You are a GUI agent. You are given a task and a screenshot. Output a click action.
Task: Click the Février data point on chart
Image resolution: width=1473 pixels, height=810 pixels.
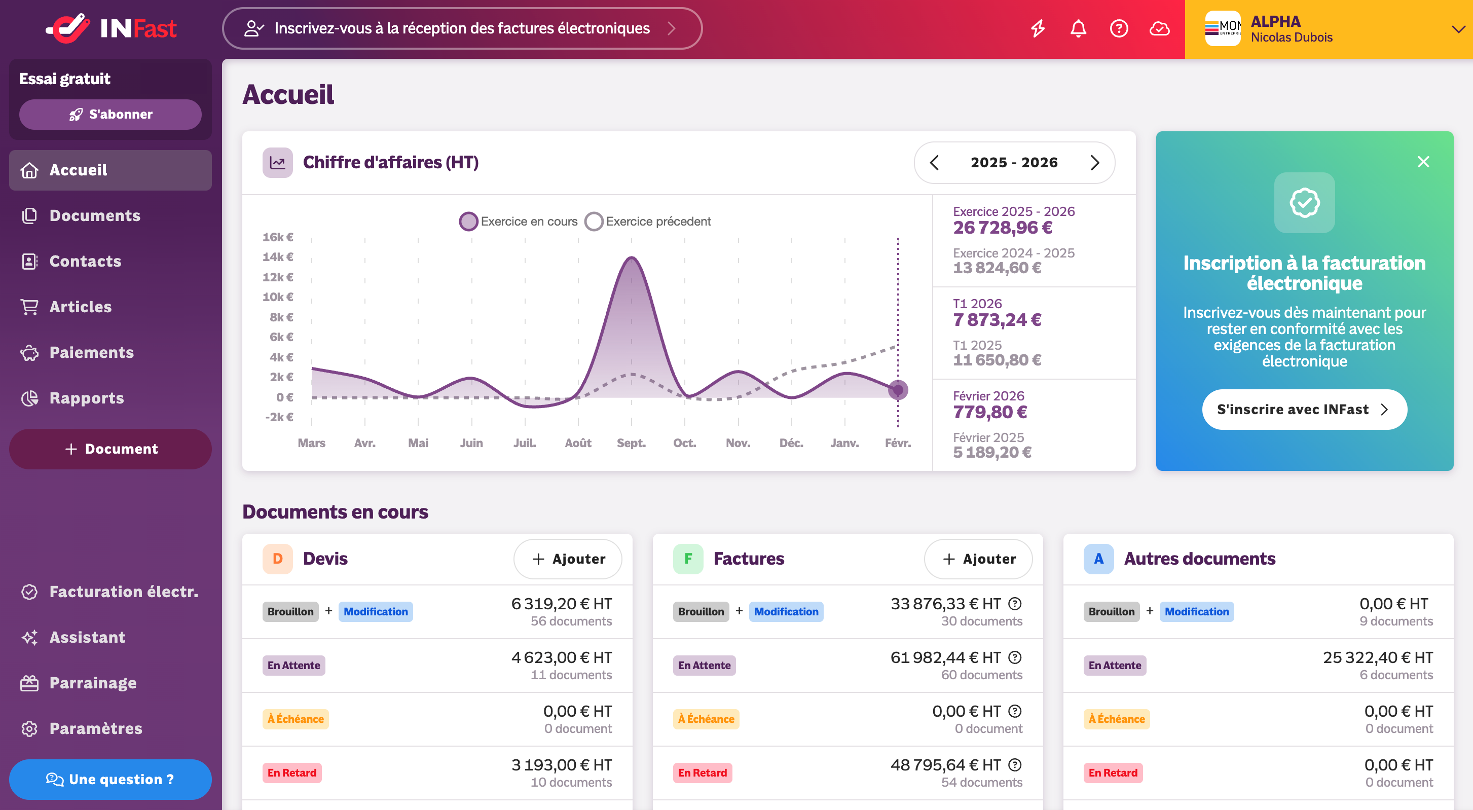(898, 390)
